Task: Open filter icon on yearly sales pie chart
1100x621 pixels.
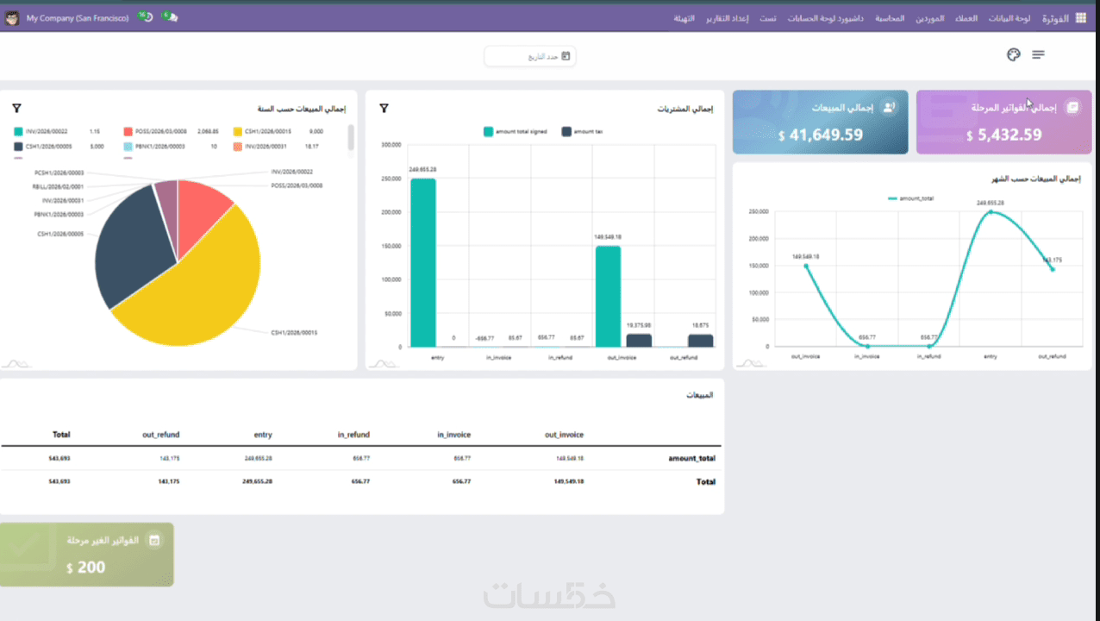Action: [x=16, y=109]
